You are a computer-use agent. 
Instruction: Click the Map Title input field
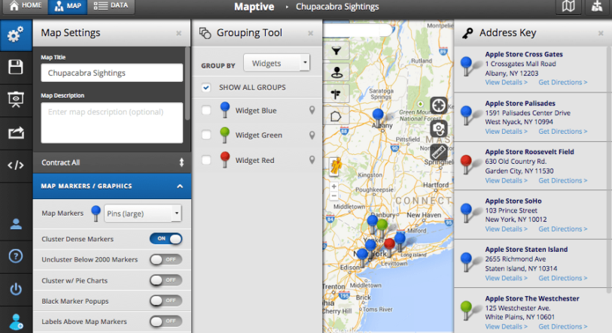pyautogui.click(x=111, y=73)
